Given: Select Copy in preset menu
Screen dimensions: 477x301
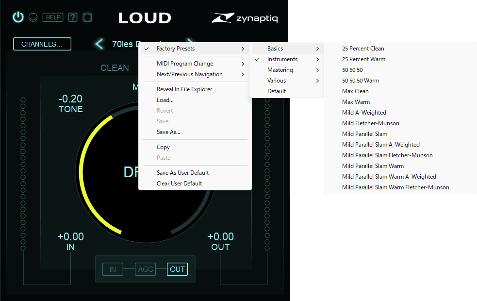Looking at the screenshot, I should pos(195,147).
